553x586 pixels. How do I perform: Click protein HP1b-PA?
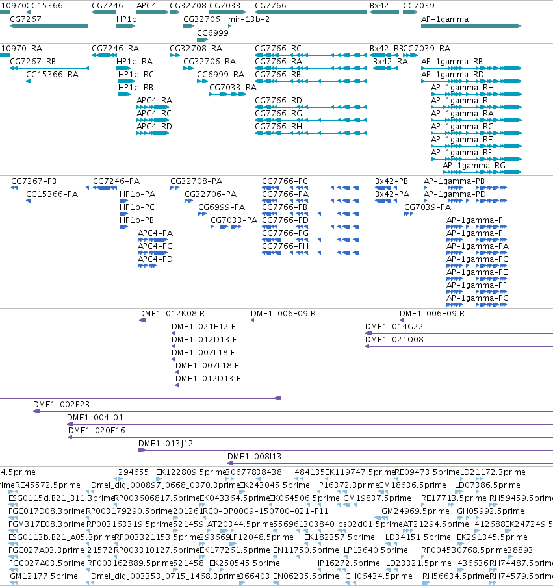pyautogui.click(x=137, y=194)
